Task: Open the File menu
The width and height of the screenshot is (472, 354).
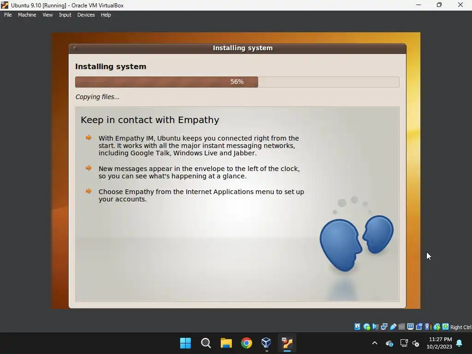Action: pos(8,15)
